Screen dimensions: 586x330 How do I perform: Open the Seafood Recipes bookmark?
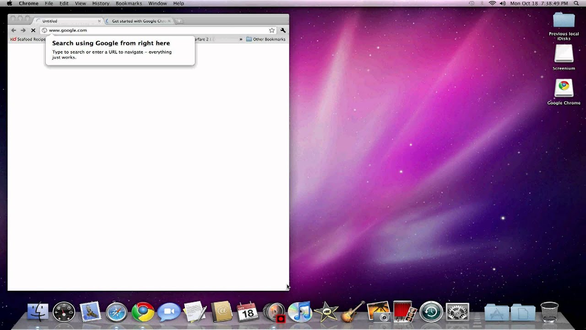[28, 39]
